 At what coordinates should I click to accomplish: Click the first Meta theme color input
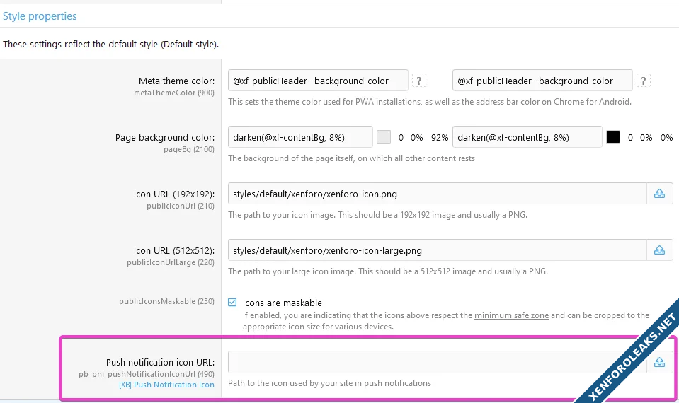click(x=318, y=81)
